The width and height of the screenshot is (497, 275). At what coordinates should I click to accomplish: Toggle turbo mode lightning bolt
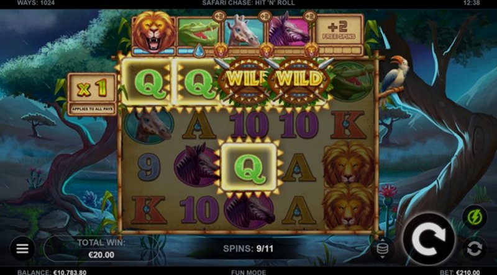click(x=474, y=217)
